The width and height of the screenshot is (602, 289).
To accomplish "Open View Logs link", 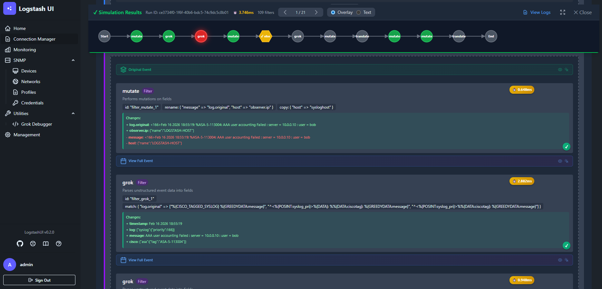I will pos(537,12).
